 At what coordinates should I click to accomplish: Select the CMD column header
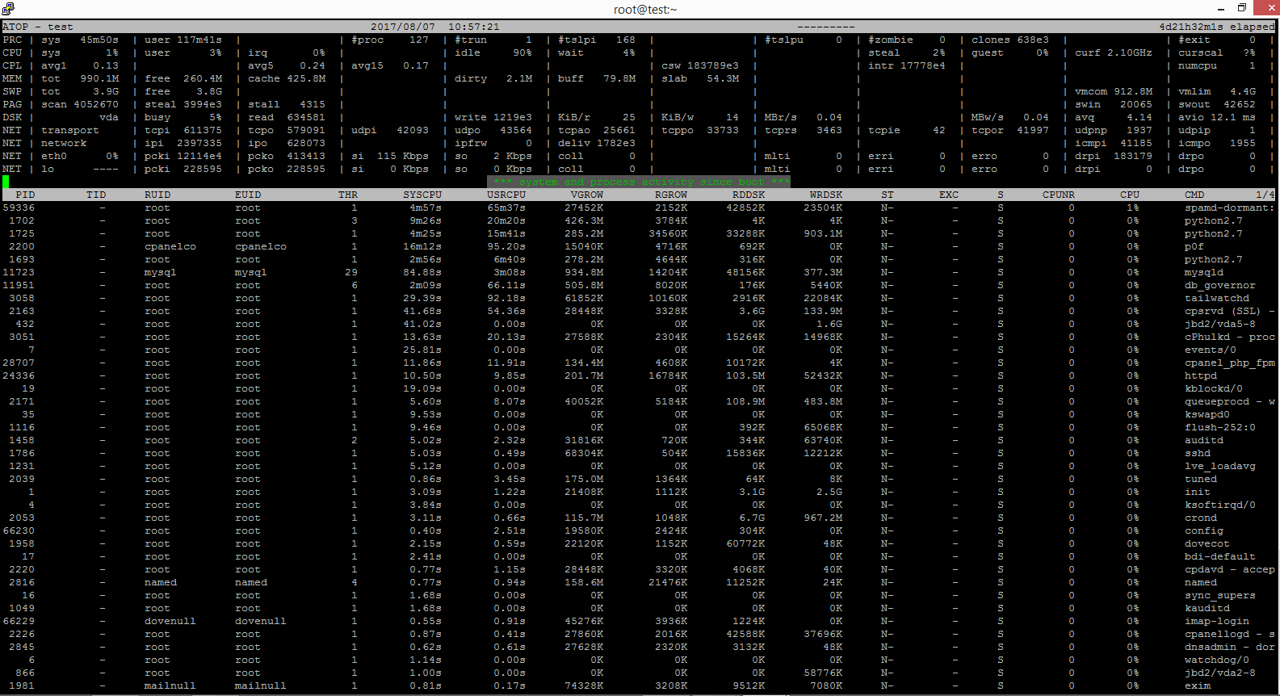click(1194, 195)
